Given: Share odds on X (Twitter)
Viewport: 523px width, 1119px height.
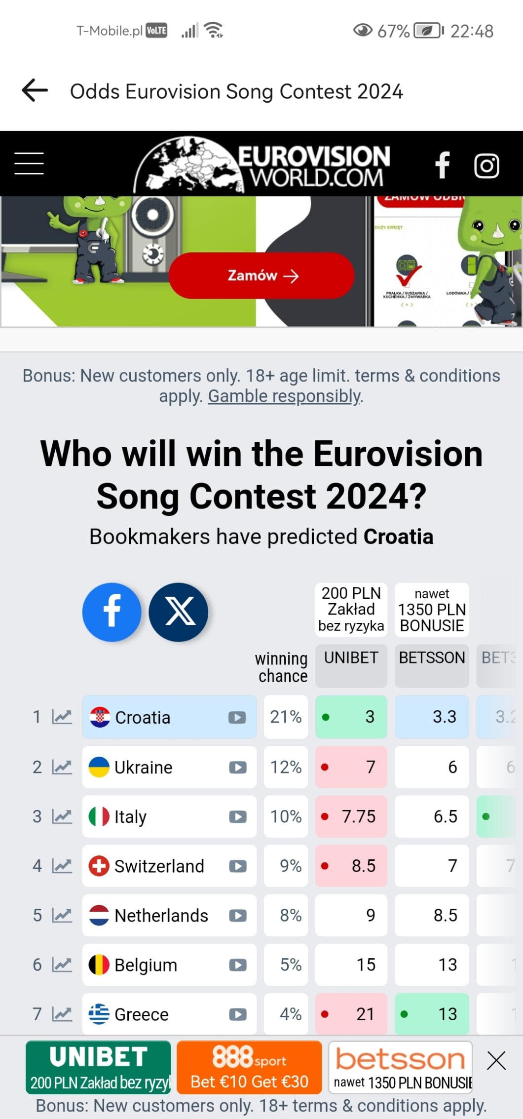Looking at the screenshot, I should pyautogui.click(x=179, y=612).
